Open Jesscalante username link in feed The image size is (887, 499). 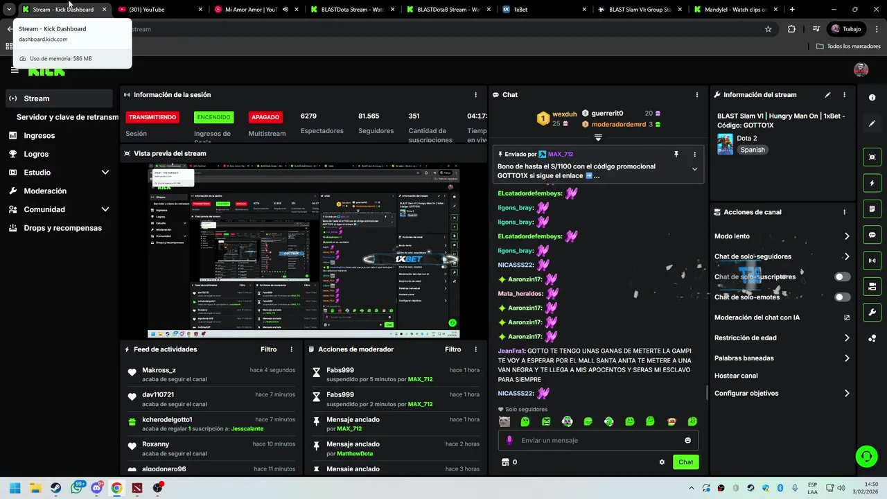coord(247,429)
